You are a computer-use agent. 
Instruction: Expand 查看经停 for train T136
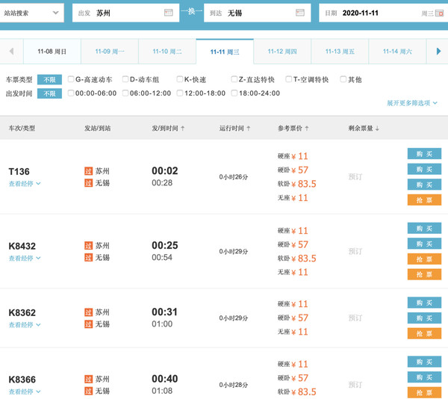click(25, 184)
